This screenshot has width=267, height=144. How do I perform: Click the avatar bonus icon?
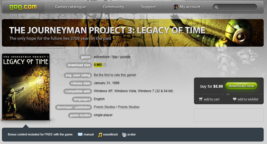click(124, 135)
